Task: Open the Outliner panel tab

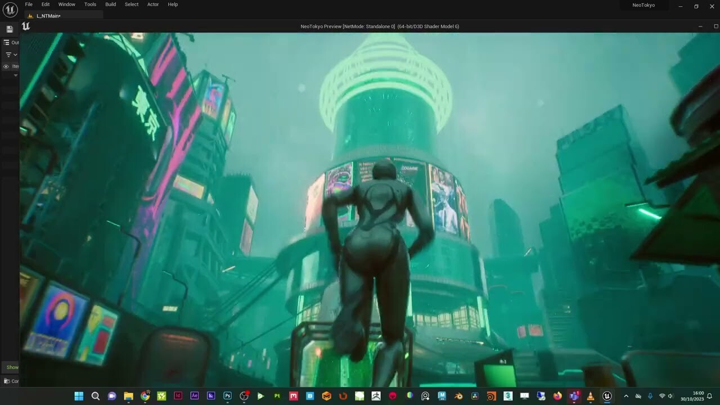Action: (11, 42)
